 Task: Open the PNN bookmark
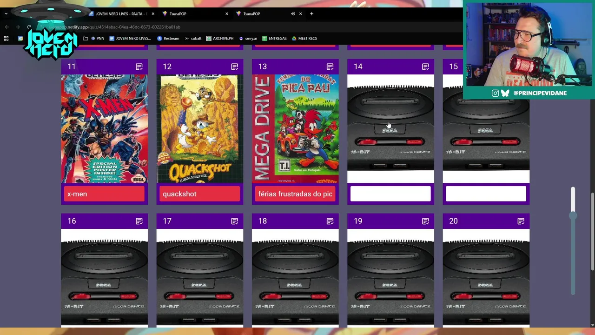click(98, 39)
